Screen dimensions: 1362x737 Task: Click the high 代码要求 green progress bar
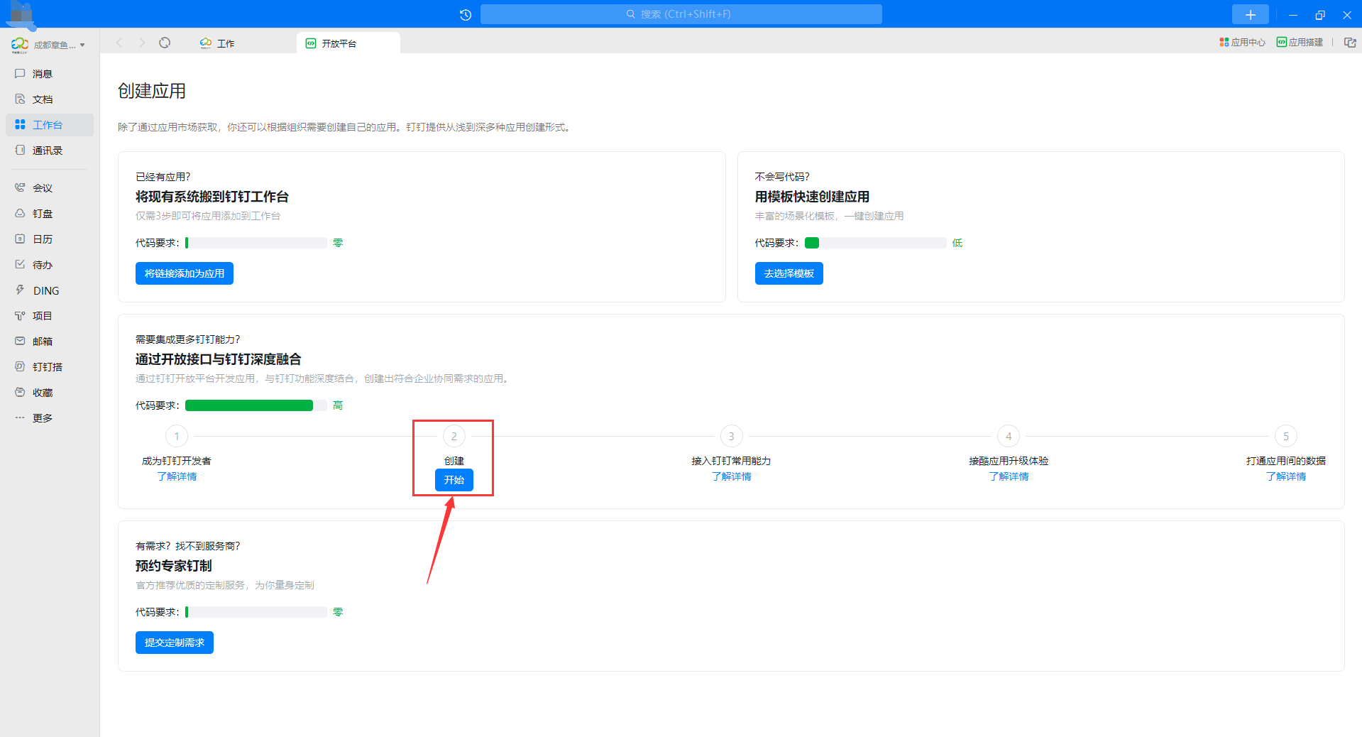[x=256, y=405]
